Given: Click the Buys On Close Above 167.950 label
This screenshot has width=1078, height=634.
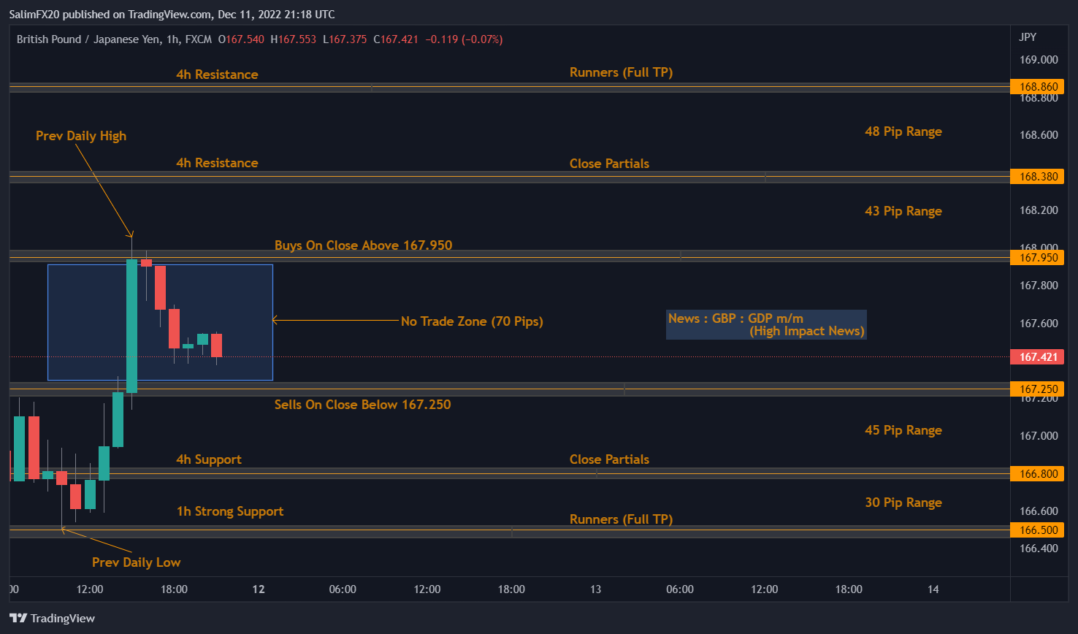Looking at the screenshot, I should [363, 245].
